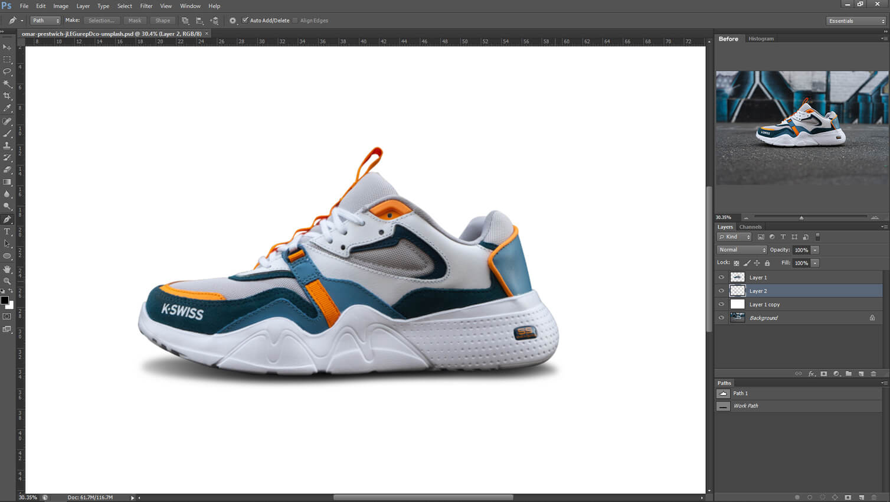Select the Hand tool
Viewport: 890px width, 502px height.
(7, 269)
